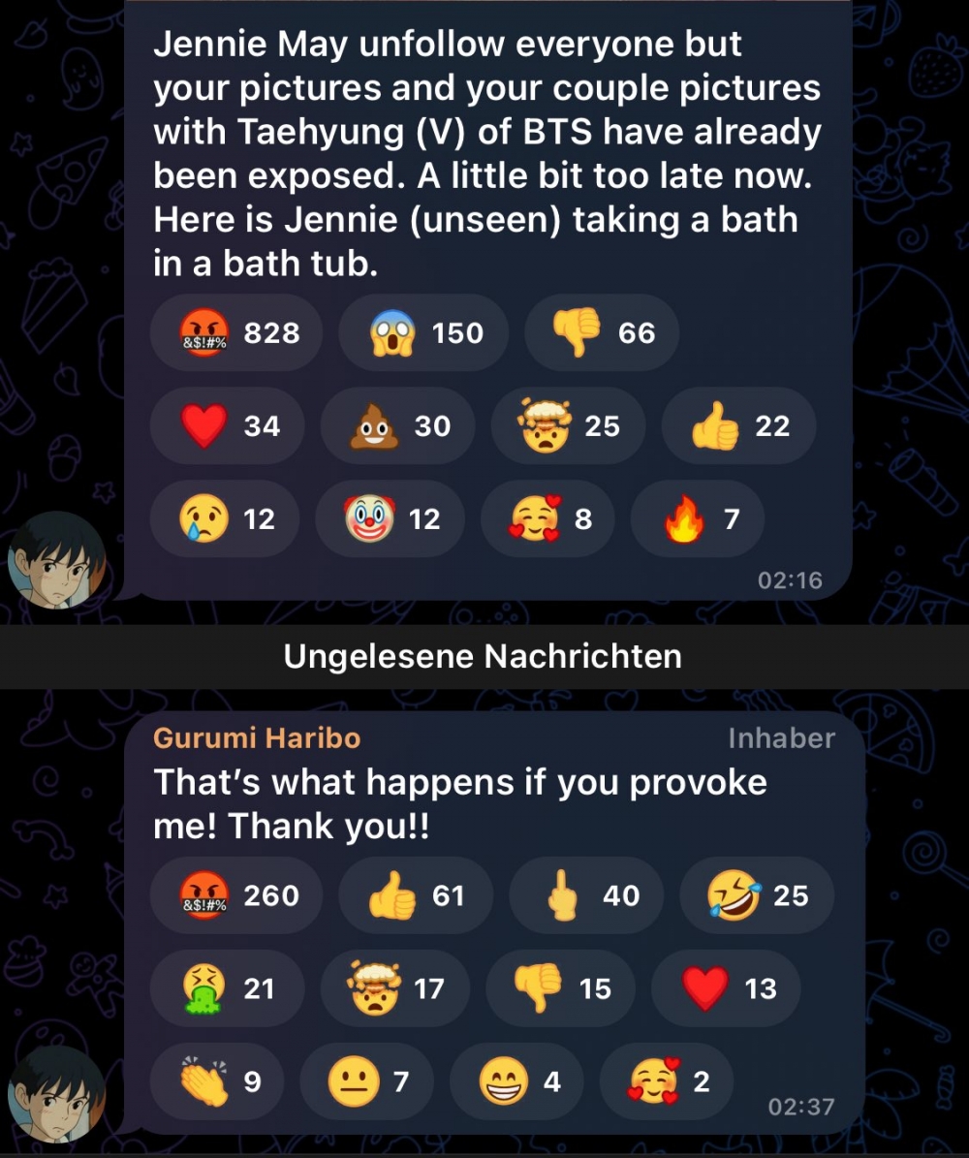Toggle the thumbs up reaction showing 61
The image size is (969, 1158).
(x=416, y=895)
